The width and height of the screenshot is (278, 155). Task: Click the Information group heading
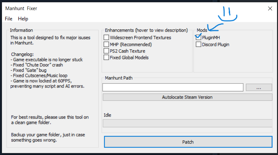click(21, 30)
